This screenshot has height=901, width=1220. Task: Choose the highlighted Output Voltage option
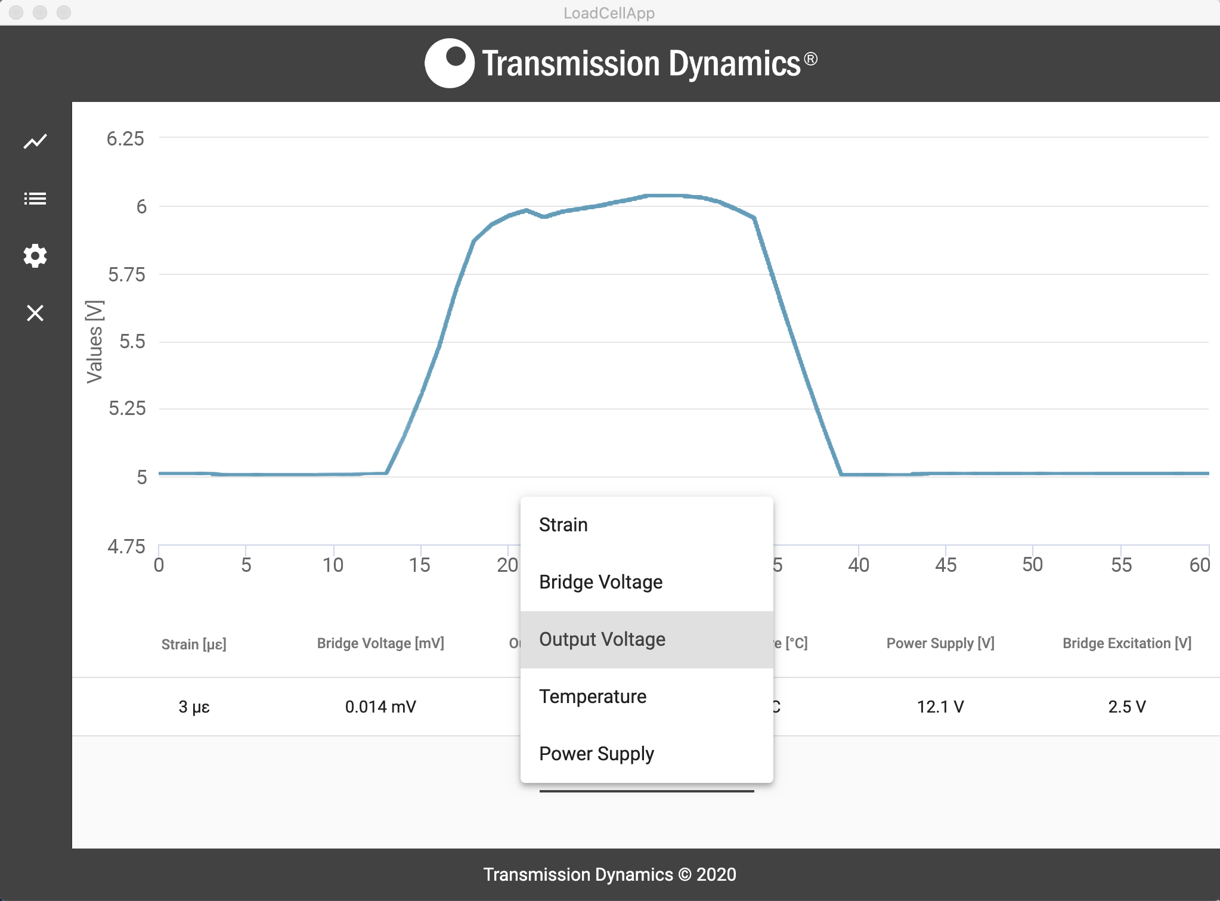[x=602, y=639]
